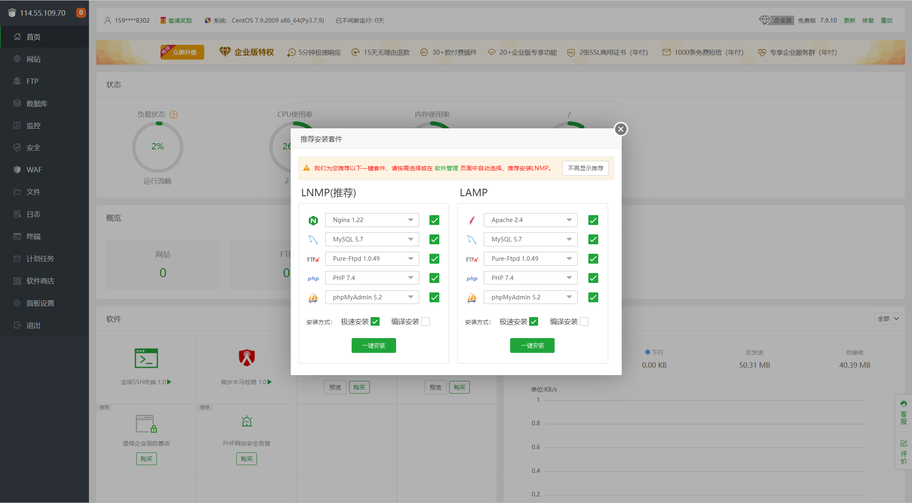
Task: Click the 评价 feedback icon
Action: tap(903, 443)
